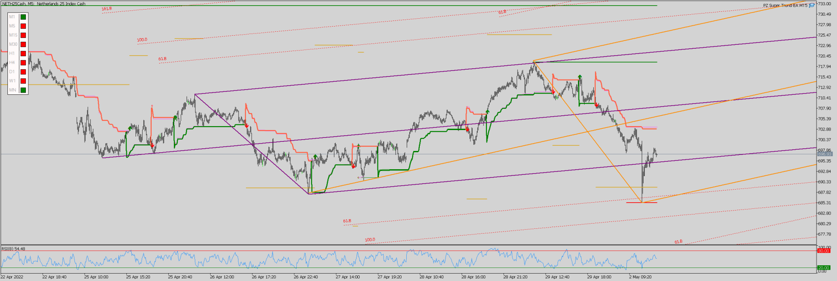Click the green MN trend indicator square
837x281 pixels.
click(23, 90)
